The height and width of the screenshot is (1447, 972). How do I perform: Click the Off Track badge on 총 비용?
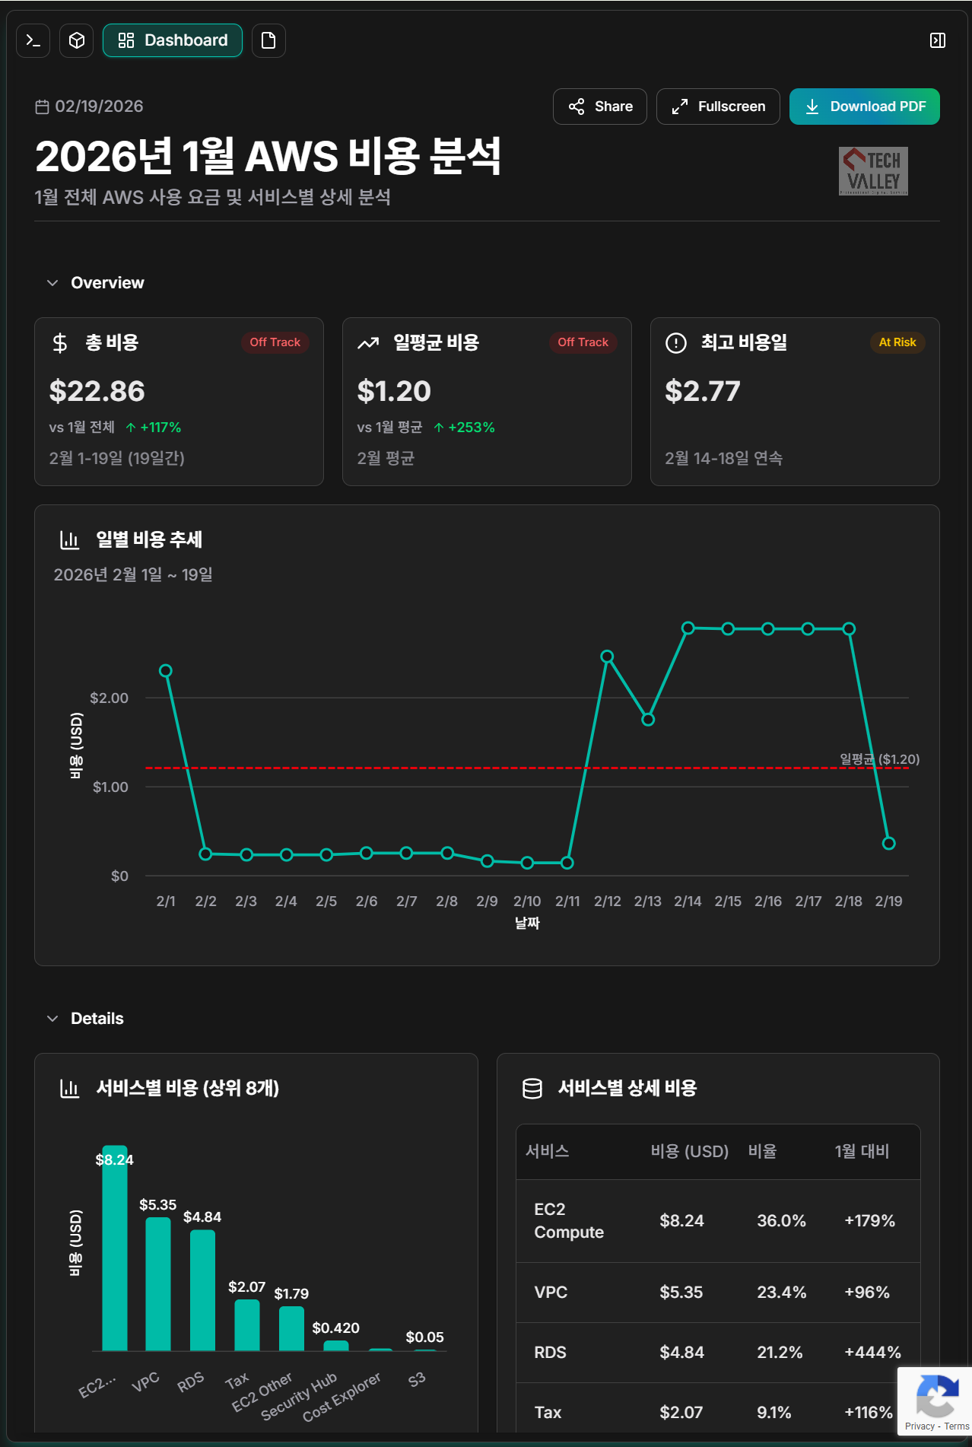click(275, 342)
